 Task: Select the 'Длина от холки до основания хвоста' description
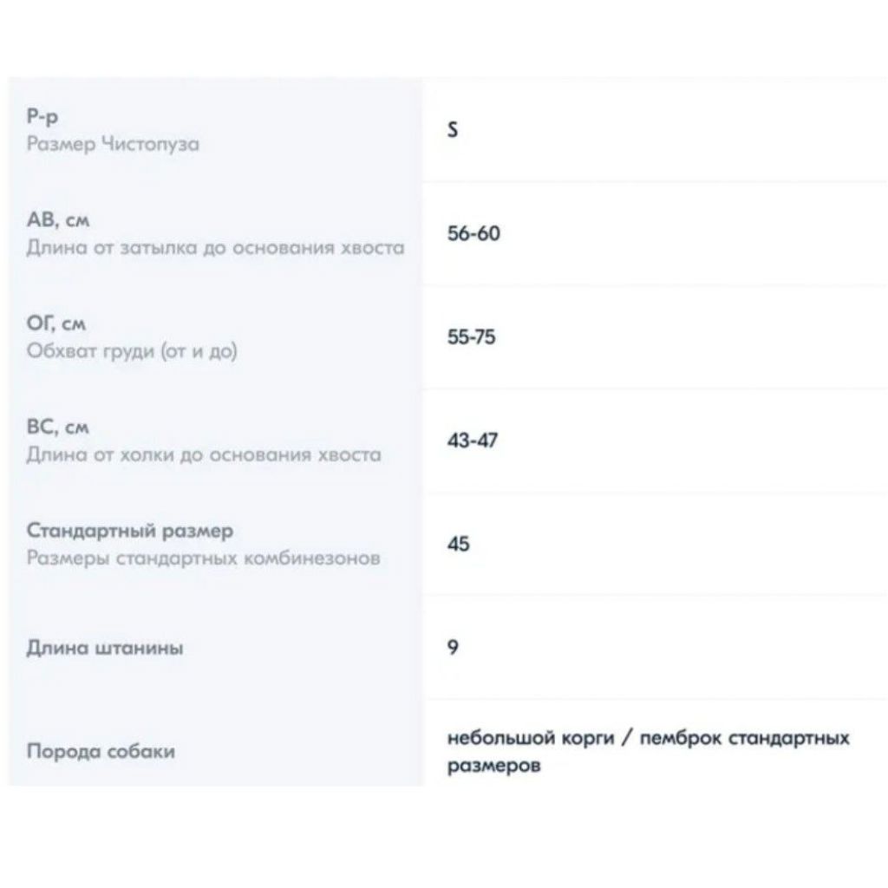(x=204, y=454)
